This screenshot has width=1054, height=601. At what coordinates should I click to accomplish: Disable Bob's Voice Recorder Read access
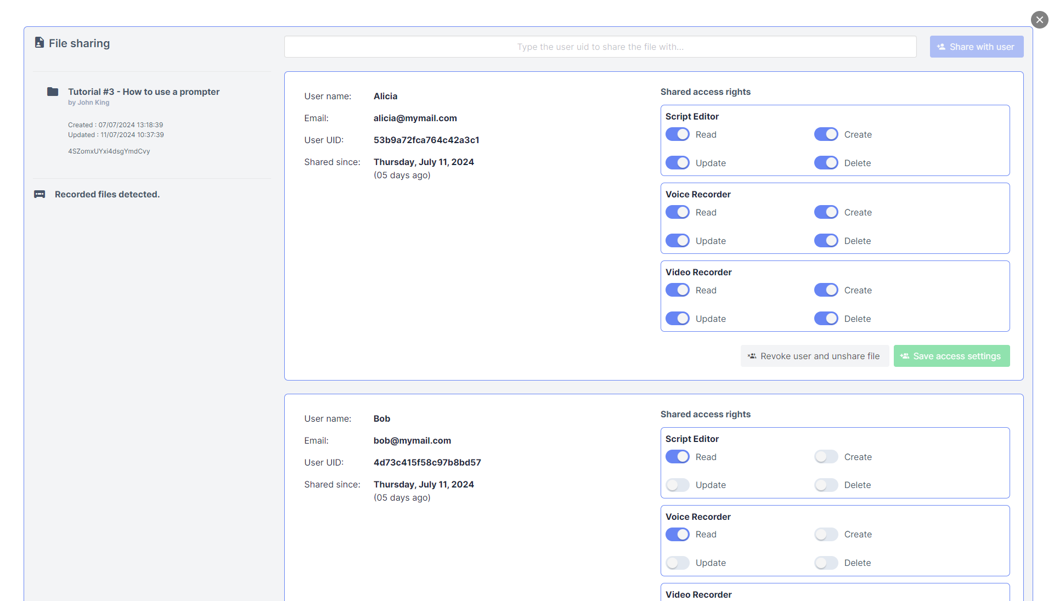click(678, 535)
